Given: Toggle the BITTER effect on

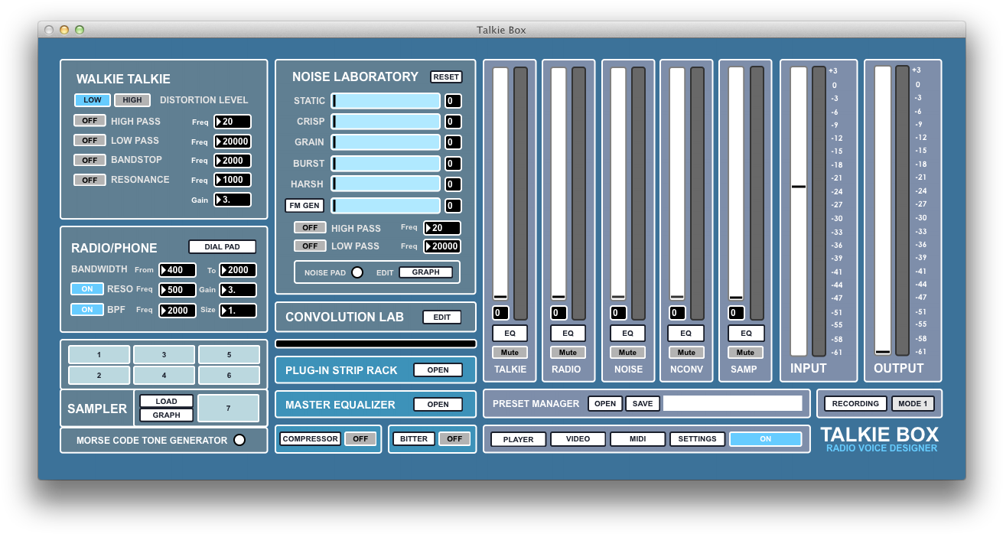Looking at the screenshot, I should [455, 438].
